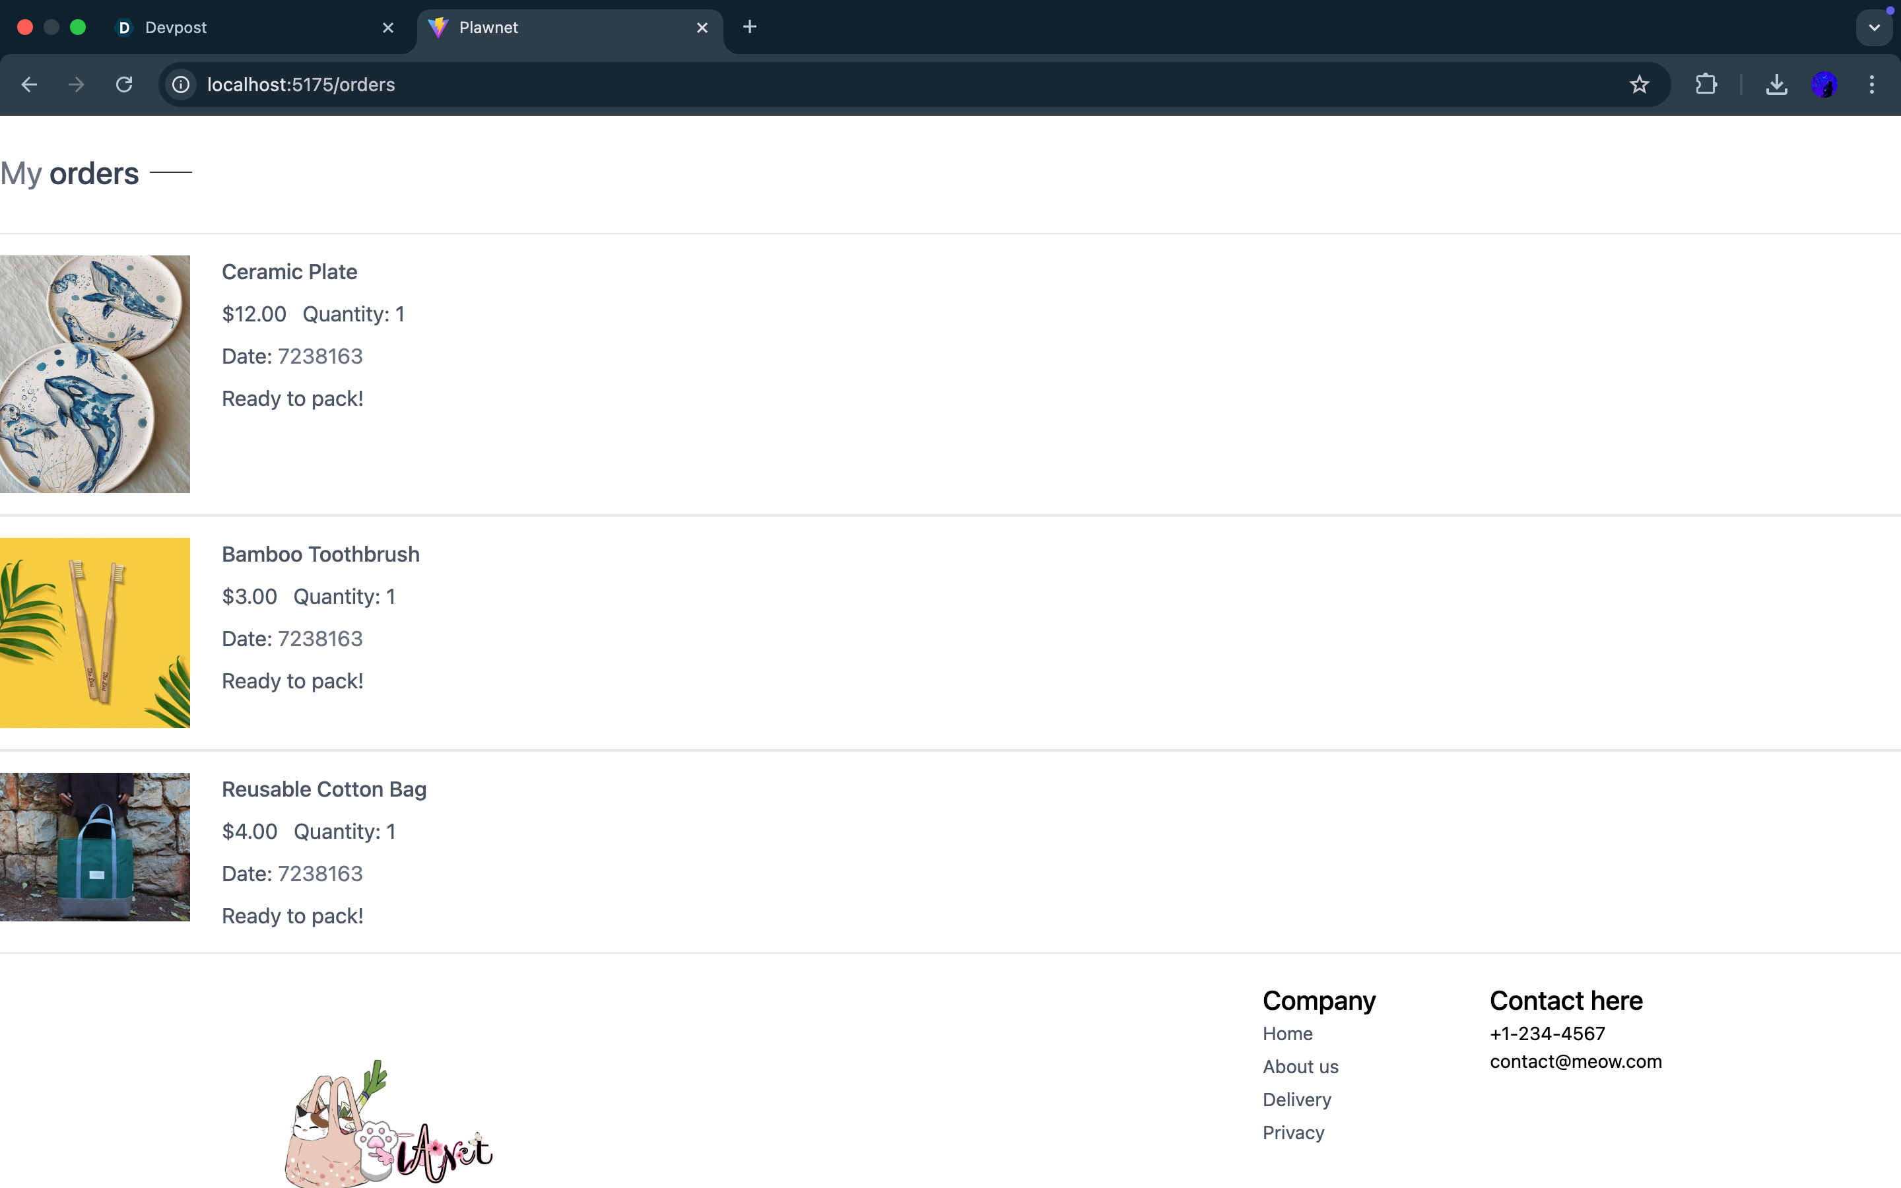Close the Devpost tab

388,28
